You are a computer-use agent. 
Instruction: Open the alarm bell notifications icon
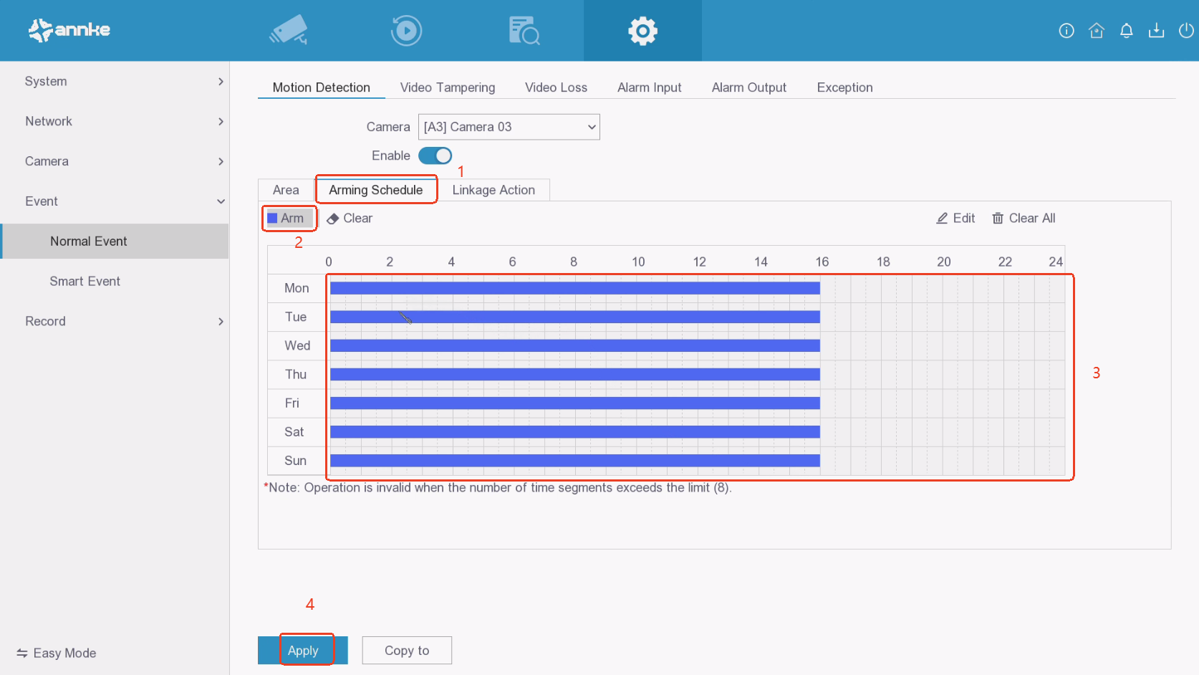click(1127, 30)
